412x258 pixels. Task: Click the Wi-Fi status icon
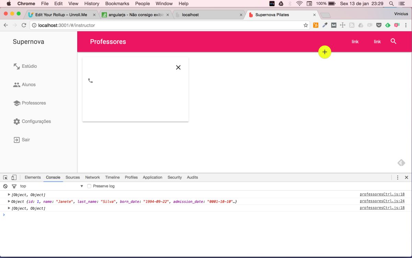[299, 3]
